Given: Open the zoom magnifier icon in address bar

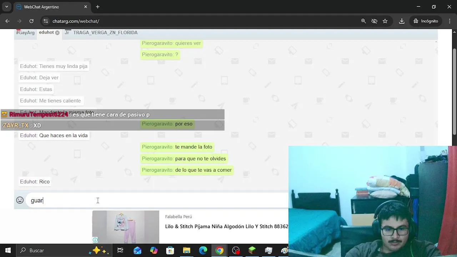Looking at the screenshot, I should 363,21.
